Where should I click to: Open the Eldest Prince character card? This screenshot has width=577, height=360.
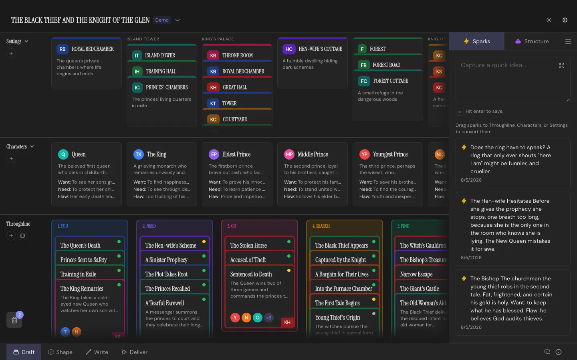click(237, 174)
